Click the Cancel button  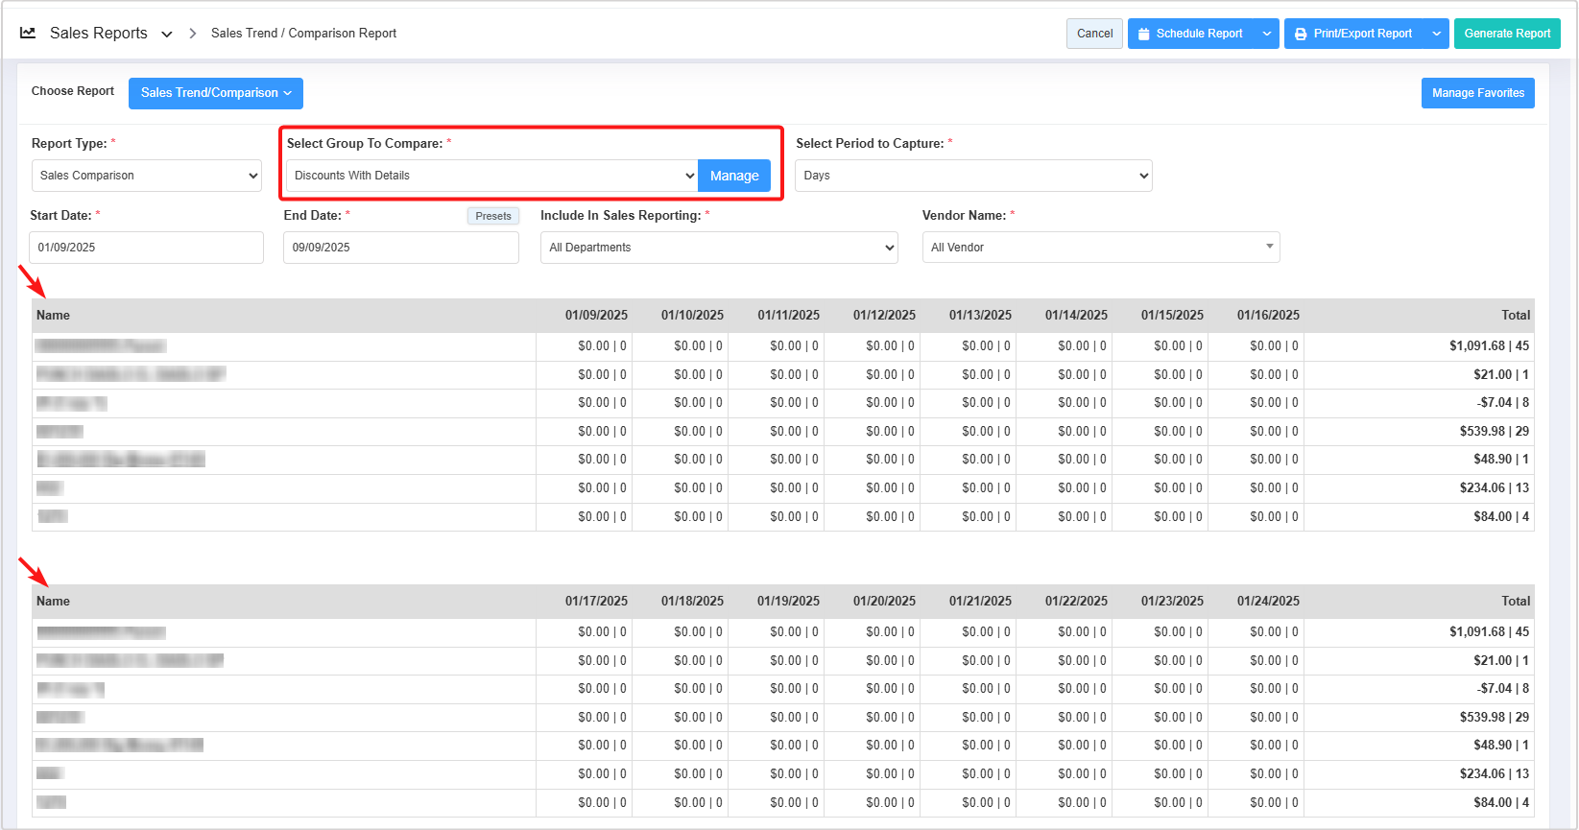point(1094,34)
